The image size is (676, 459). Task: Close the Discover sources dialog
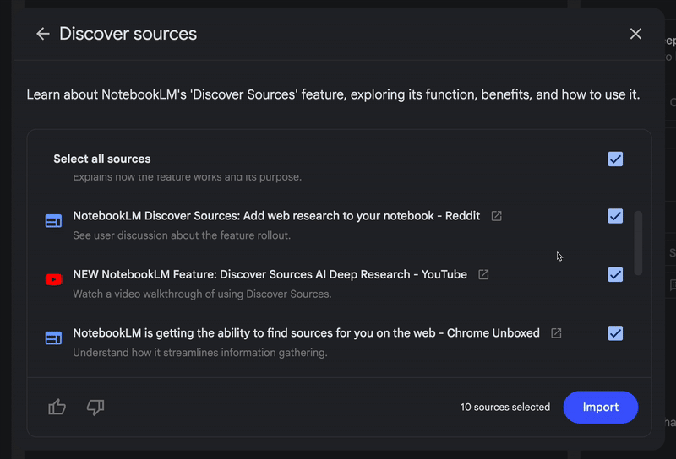[x=635, y=34]
